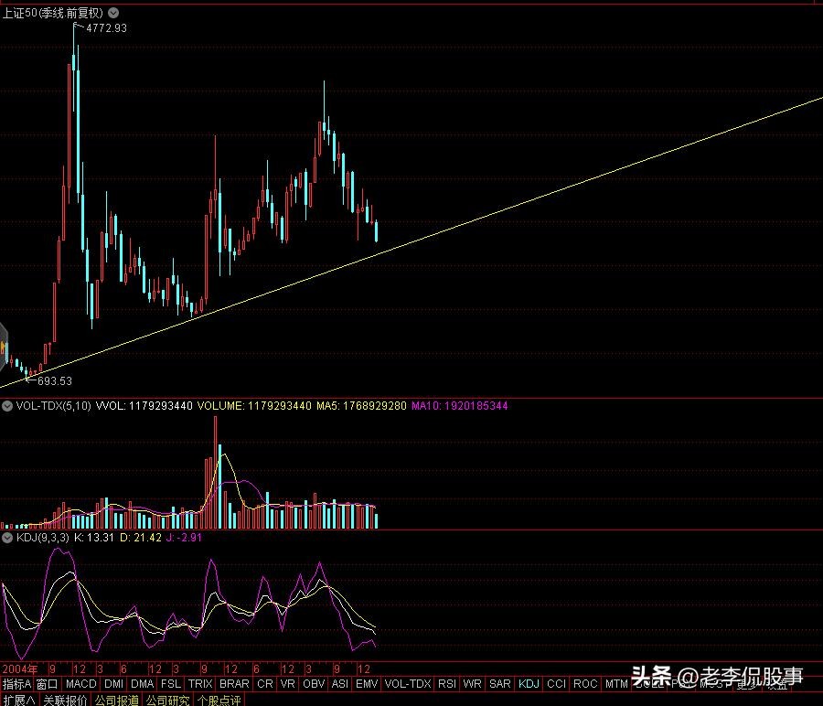823x706 pixels.
Task: Expand the VOL-TDX indicator dropdown arrow
Action: point(8,405)
